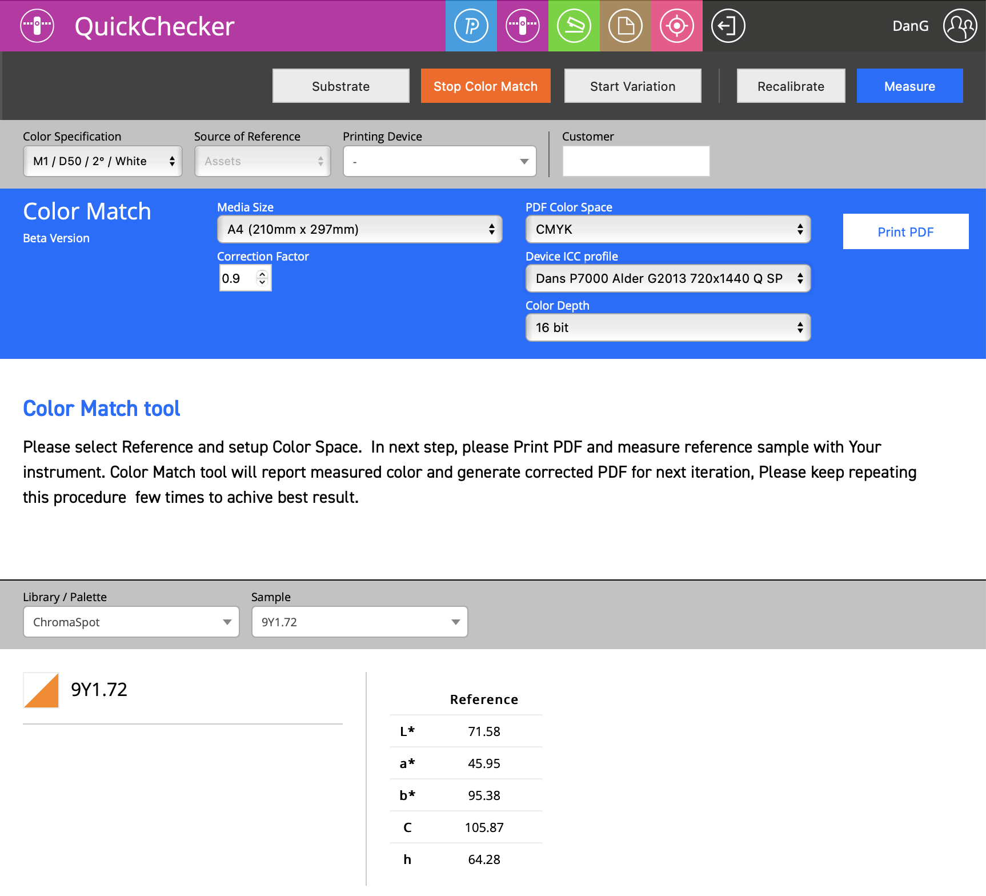Increase Correction Factor with stepper arrow
The height and width of the screenshot is (896, 986).
tap(262, 274)
